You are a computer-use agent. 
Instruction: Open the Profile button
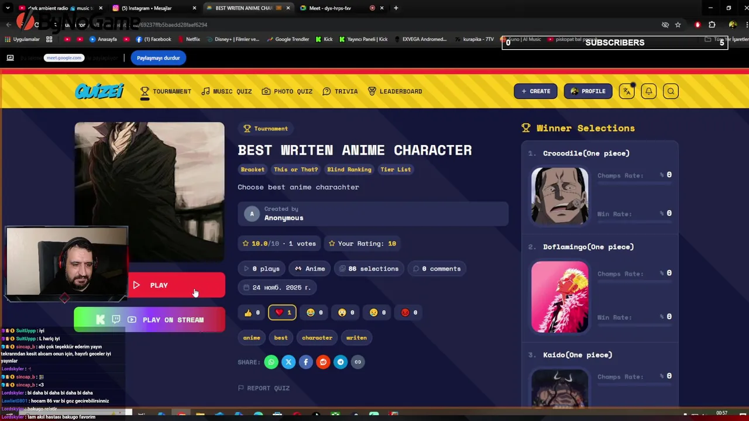(587, 91)
